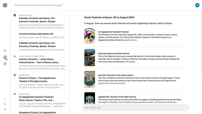Viewport: 202px width, 114px height.
Task: Follow the Jones House Cultural Center citation link
Action: 112,83
